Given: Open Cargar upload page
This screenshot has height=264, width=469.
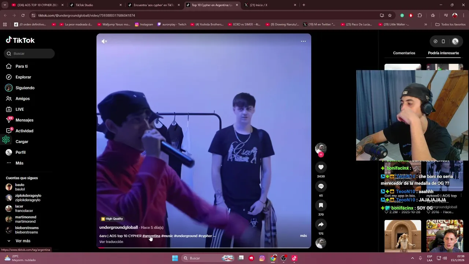Looking at the screenshot, I should point(22,142).
